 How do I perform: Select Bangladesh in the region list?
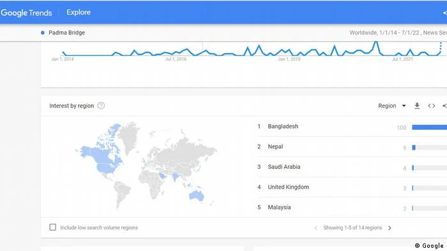(x=283, y=126)
